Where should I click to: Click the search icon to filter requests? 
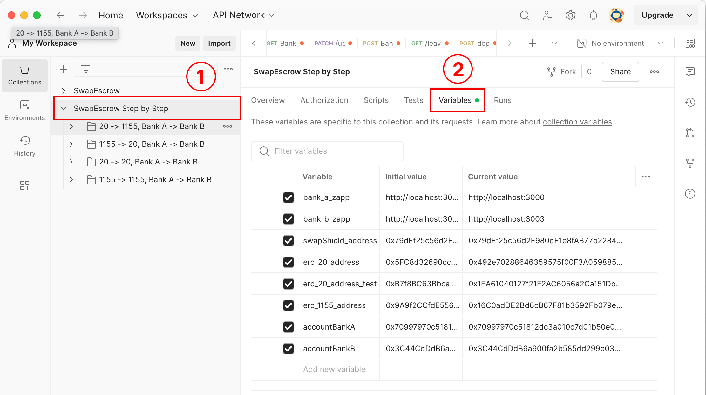pyautogui.click(x=85, y=69)
